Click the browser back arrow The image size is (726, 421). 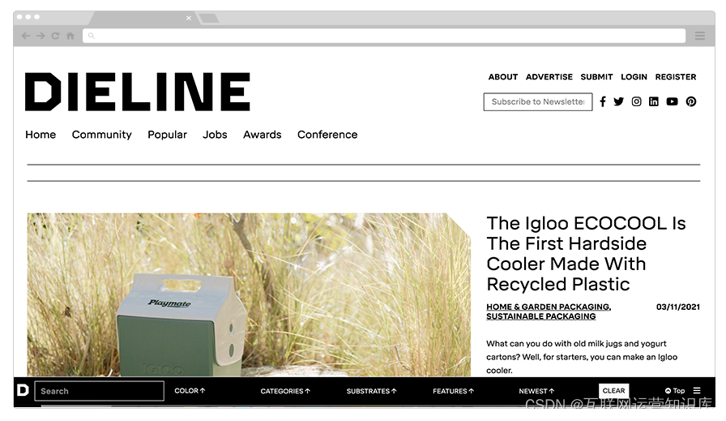[x=26, y=36]
